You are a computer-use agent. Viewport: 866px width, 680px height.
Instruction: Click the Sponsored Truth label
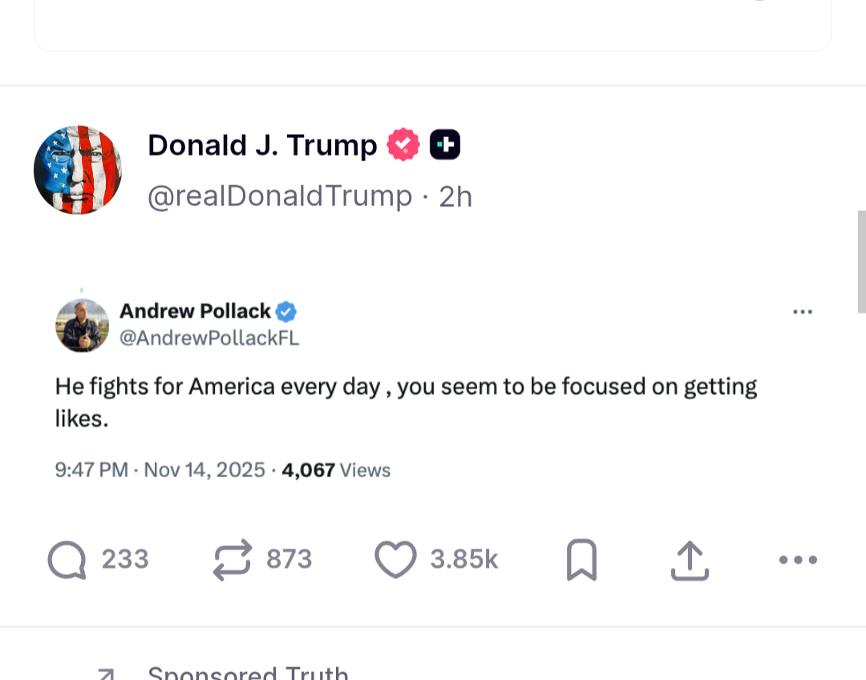tap(249, 672)
